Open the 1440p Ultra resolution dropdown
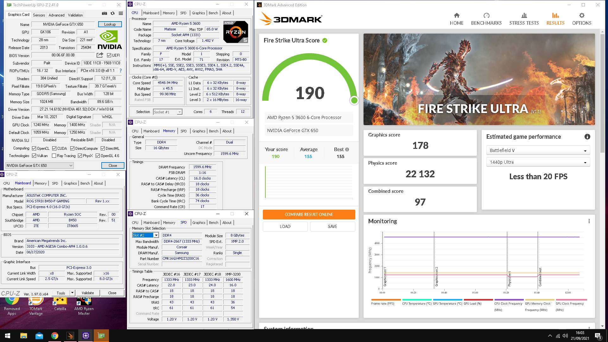608x342 pixels. click(538, 162)
